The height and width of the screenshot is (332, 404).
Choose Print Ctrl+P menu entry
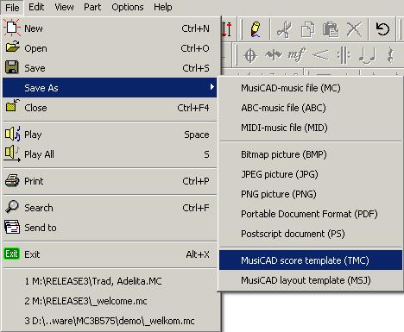pos(110,181)
